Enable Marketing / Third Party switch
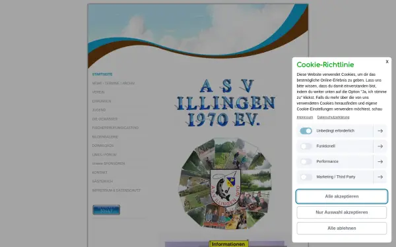The height and width of the screenshot is (247, 396). pyautogui.click(x=306, y=177)
